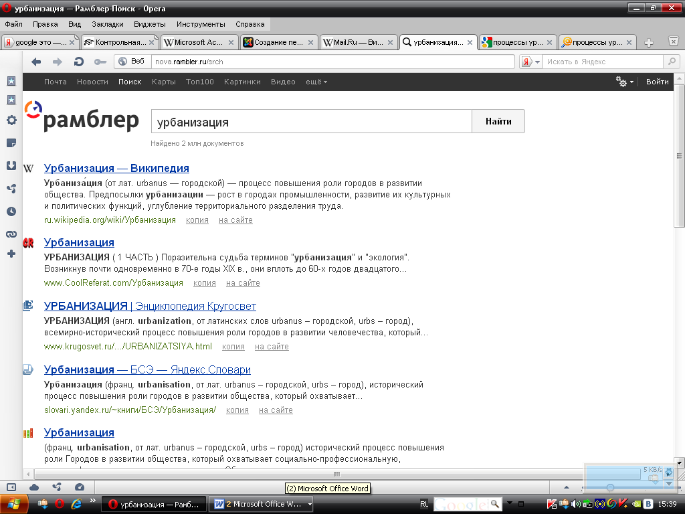Image resolution: width=685 pixels, height=514 pixels.
Task: Click the address bar URL field
Action: pyautogui.click(x=333, y=62)
